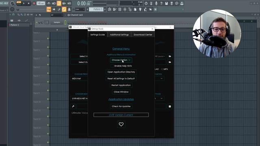
Task: Open the UVR-MDX-NET model dropdown
Action: (x=79, y=99)
